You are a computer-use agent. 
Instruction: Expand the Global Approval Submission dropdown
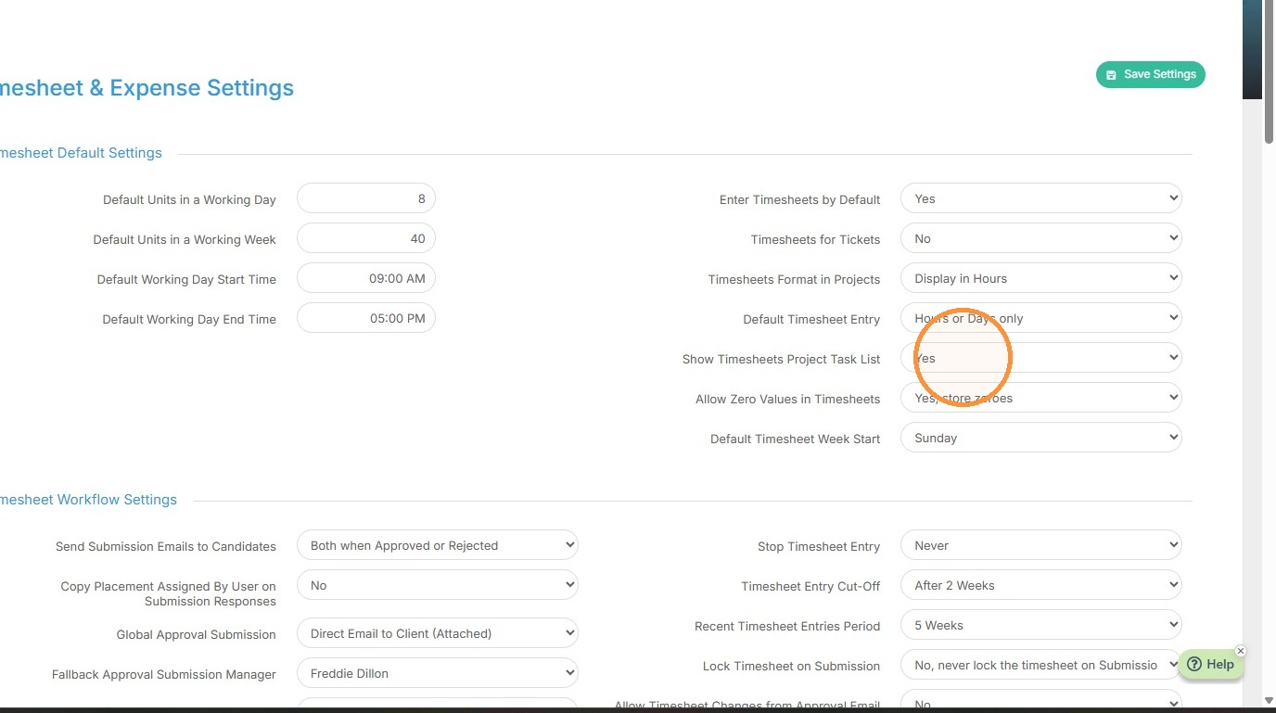pos(437,633)
